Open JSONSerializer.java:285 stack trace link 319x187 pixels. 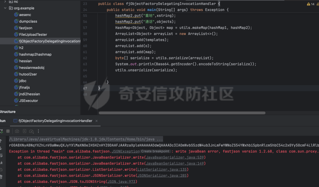pyautogui.click(x=162, y=176)
